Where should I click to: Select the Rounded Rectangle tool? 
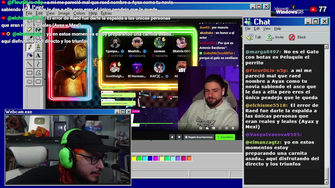click(38, 81)
